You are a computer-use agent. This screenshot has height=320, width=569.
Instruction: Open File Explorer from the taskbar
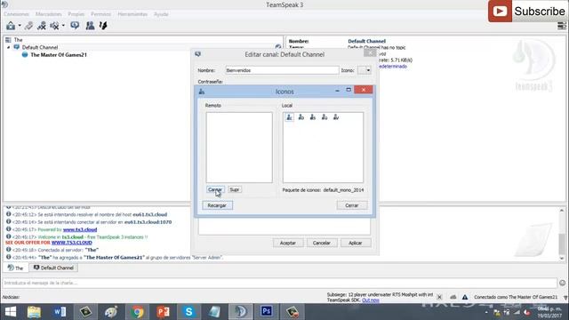(x=34, y=312)
